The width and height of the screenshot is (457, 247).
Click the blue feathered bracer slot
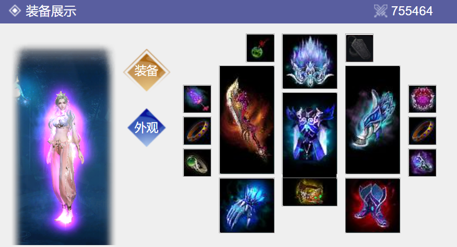point(373,120)
